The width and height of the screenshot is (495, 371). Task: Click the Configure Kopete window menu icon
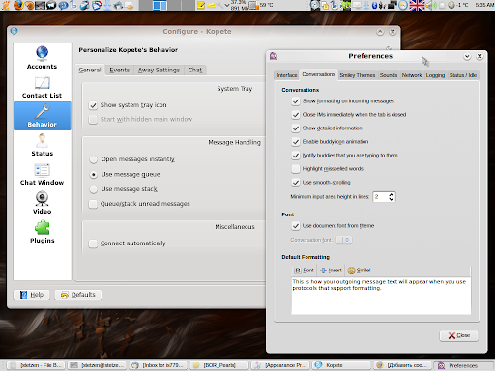14,31
